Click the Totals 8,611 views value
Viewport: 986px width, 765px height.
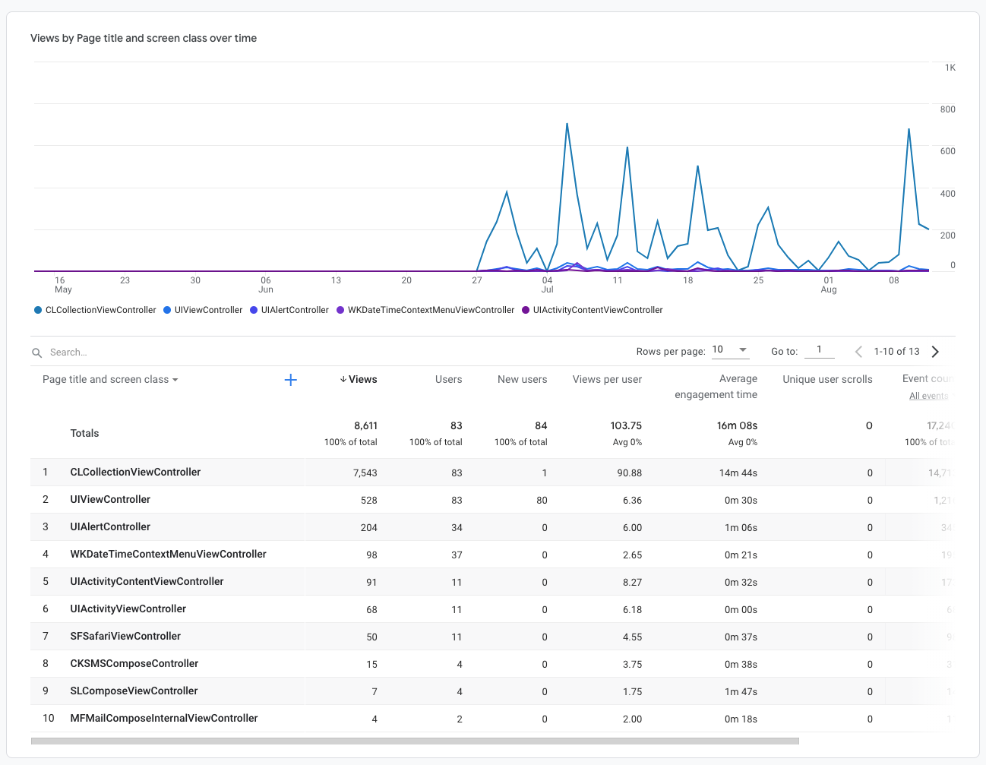tap(365, 425)
